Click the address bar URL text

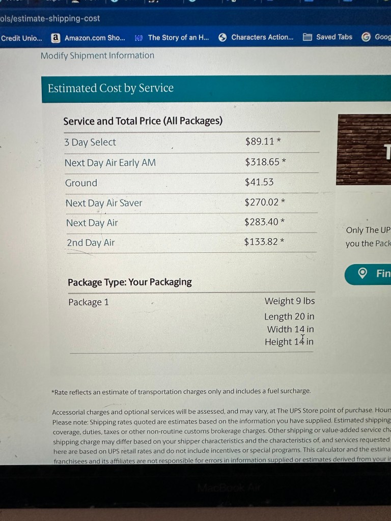tap(50, 19)
